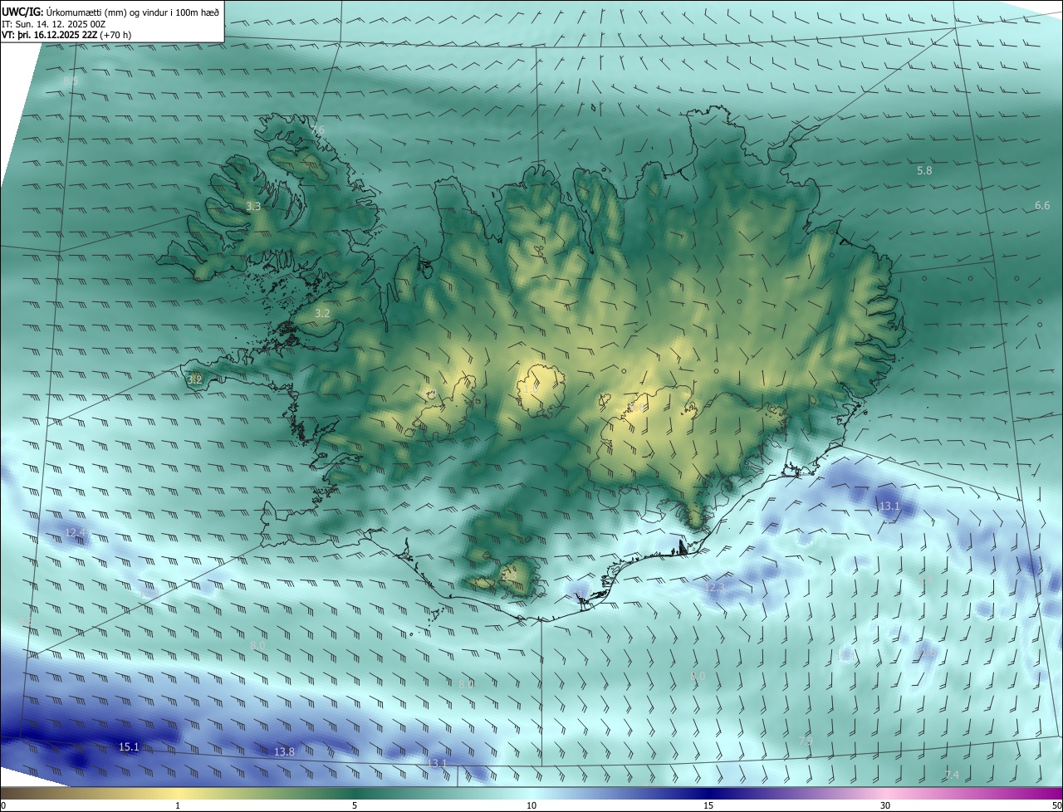Click the 30 tick on the color scale
Viewport: 1063px width, 812px height.
(885, 805)
